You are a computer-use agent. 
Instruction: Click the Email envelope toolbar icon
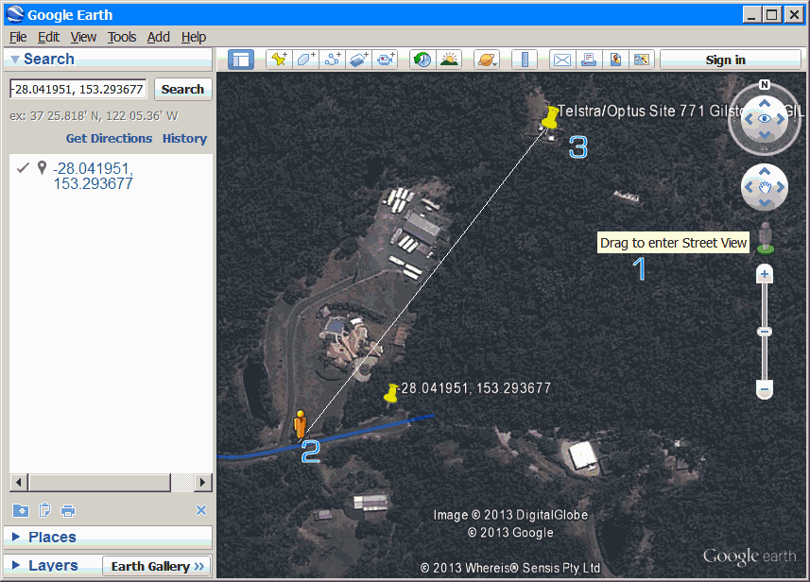click(x=562, y=60)
